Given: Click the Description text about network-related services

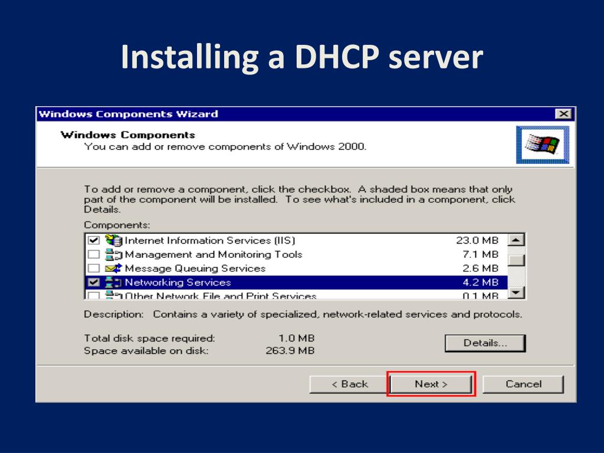Looking at the screenshot, I should tap(337, 314).
